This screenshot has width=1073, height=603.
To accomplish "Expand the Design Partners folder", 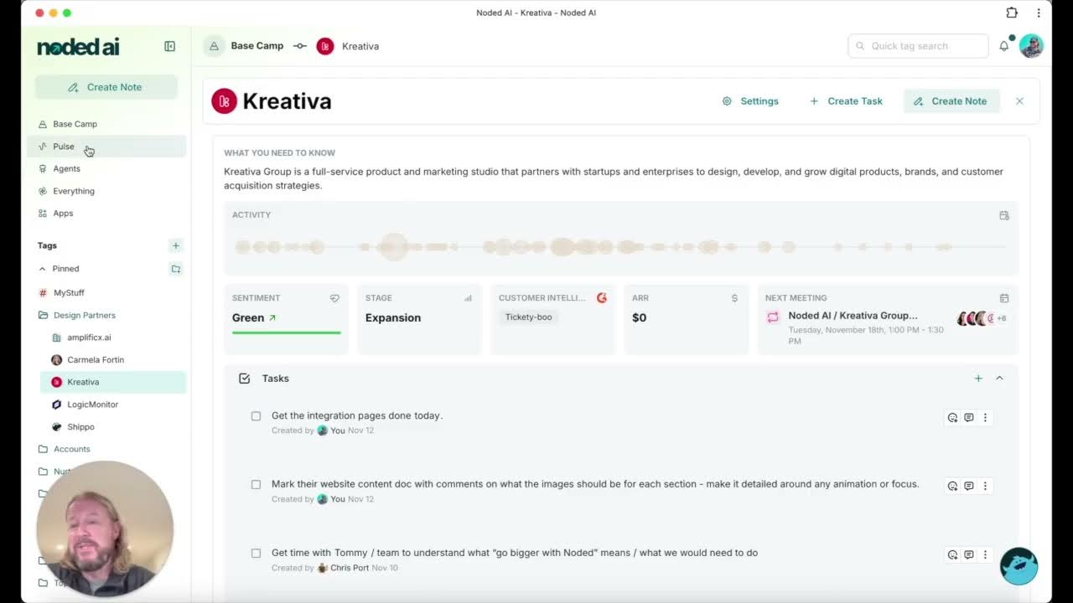I will (x=77, y=315).
